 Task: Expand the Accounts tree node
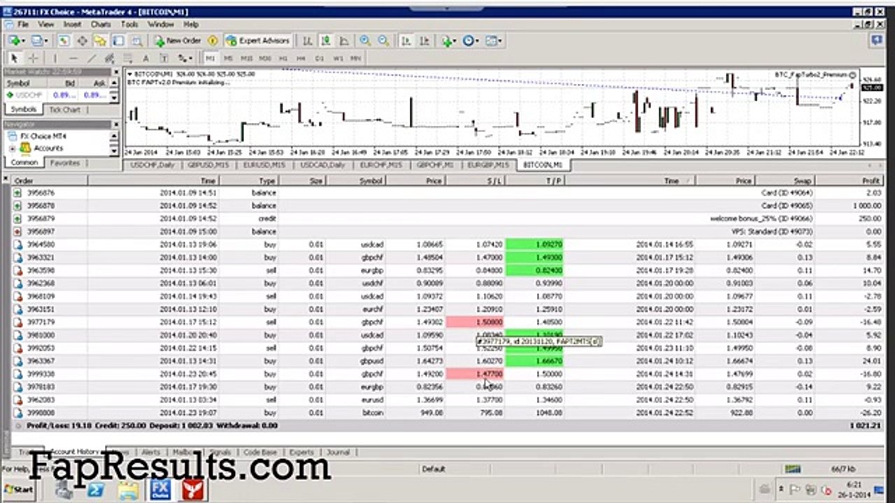(13, 148)
